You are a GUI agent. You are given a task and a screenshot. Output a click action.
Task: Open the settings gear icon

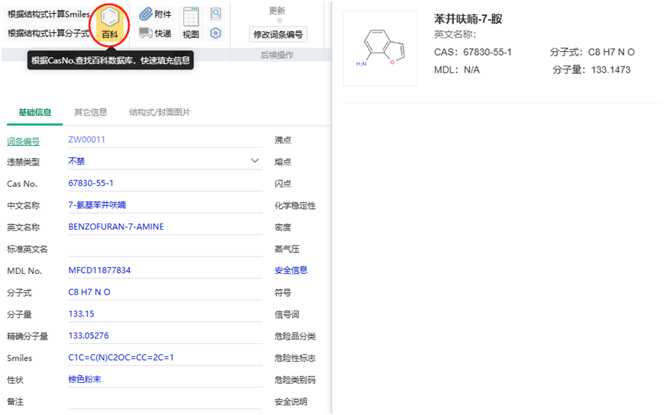[215, 33]
